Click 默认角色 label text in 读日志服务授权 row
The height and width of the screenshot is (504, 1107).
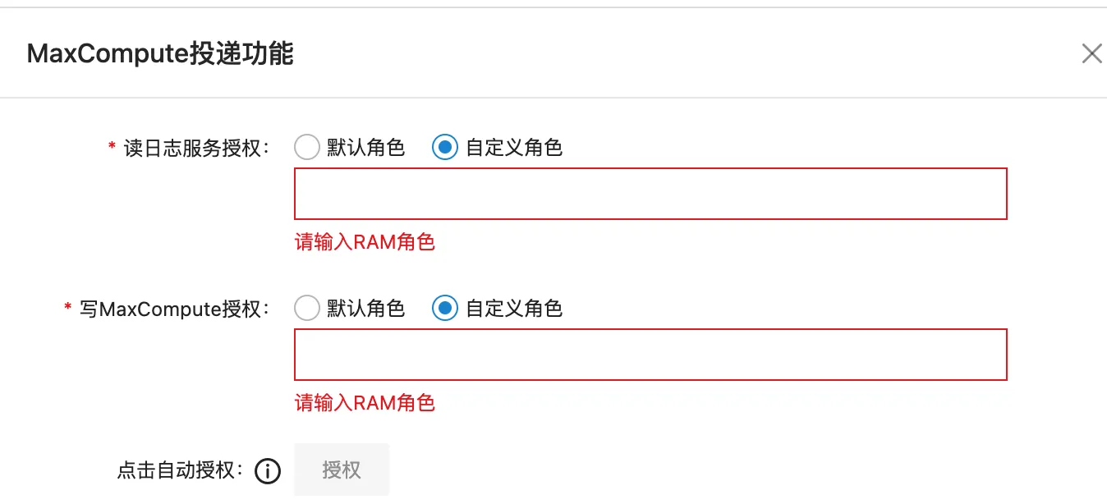click(365, 148)
